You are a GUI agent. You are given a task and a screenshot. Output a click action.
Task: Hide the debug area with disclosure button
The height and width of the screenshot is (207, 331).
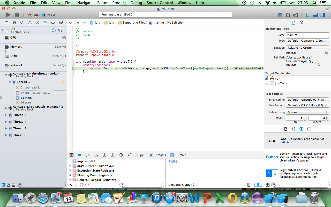[71, 155]
